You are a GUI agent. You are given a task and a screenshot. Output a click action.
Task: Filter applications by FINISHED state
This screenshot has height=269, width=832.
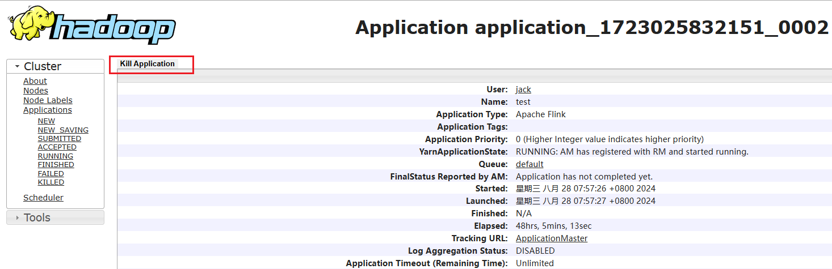(56, 165)
